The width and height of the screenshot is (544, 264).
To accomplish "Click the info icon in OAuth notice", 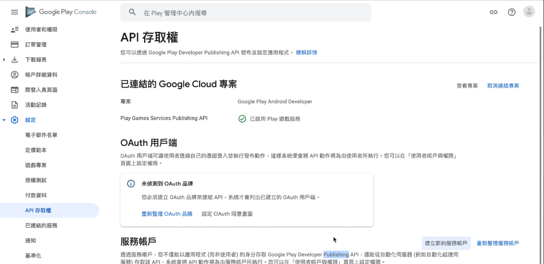I will click(x=131, y=184).
